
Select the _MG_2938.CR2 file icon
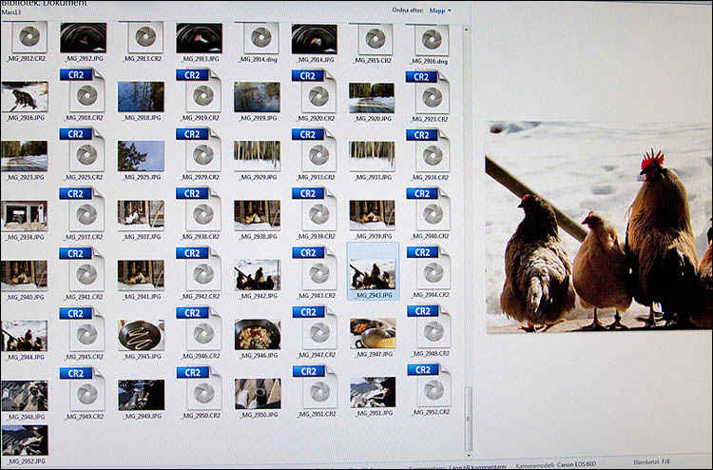(200, 209)
